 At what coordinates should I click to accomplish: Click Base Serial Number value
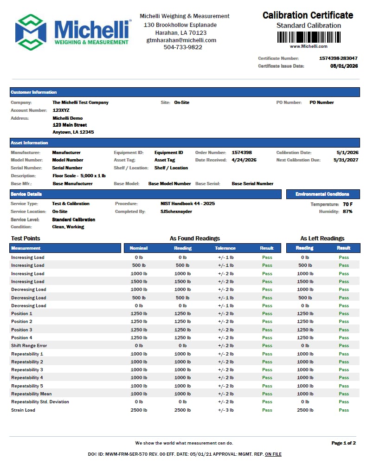[252, 184]
